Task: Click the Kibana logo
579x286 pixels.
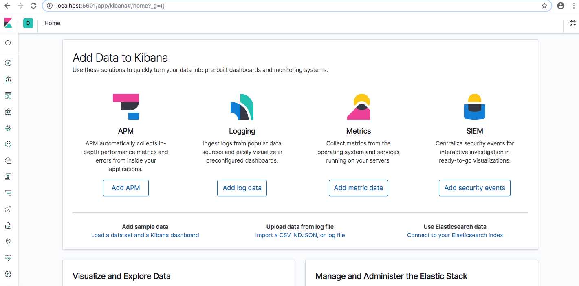Action: click(8, 23)
